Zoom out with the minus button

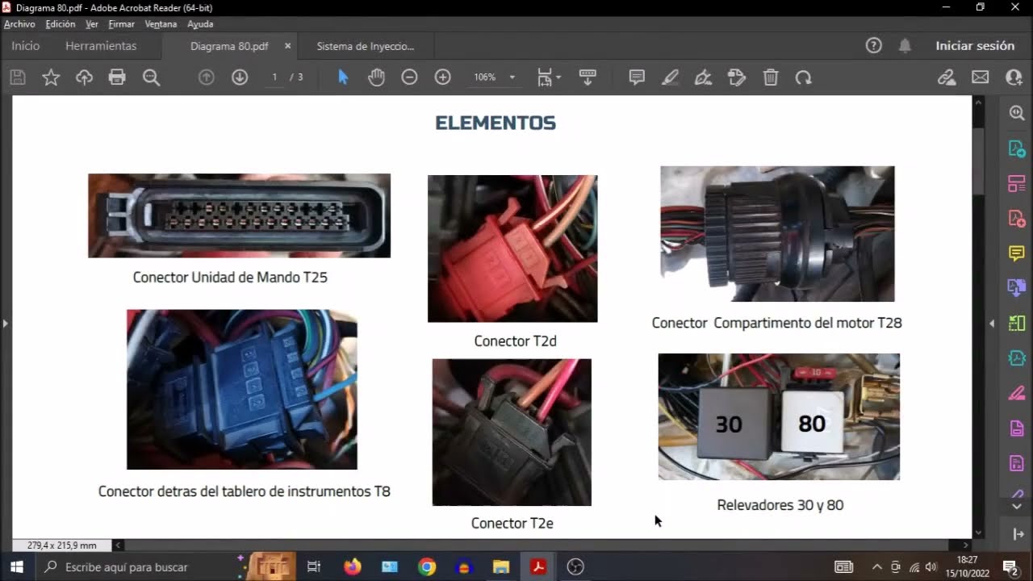pos(409,77)
